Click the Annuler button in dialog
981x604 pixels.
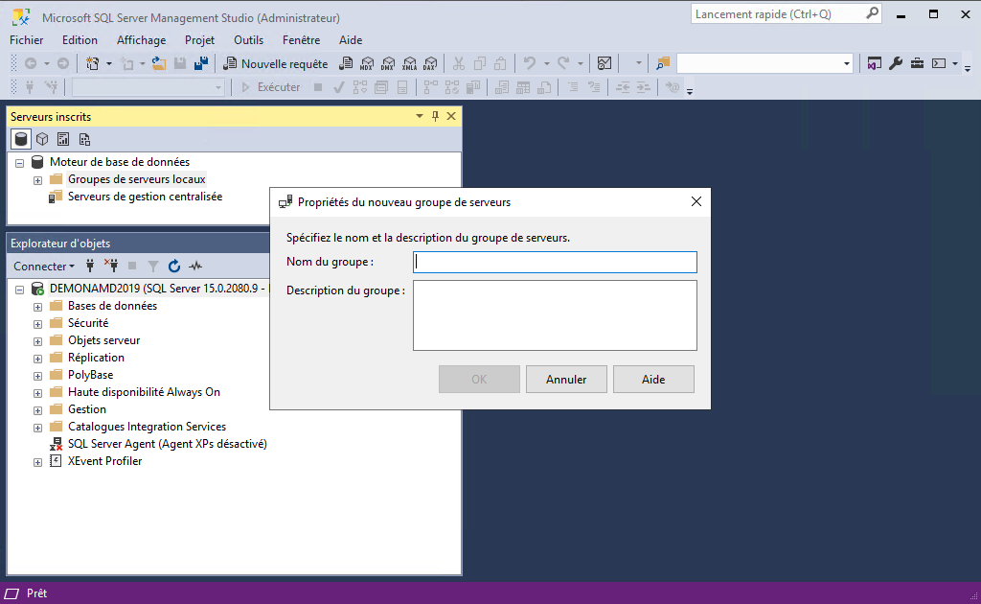pos(566,380)
